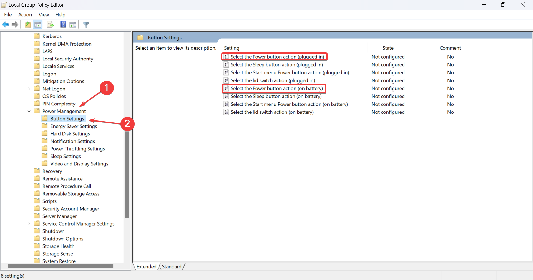Click policy icon for lid switch (on battery)
Image resolution: width=533 pixels, height=280 pixels.
[x=227, y=112]
